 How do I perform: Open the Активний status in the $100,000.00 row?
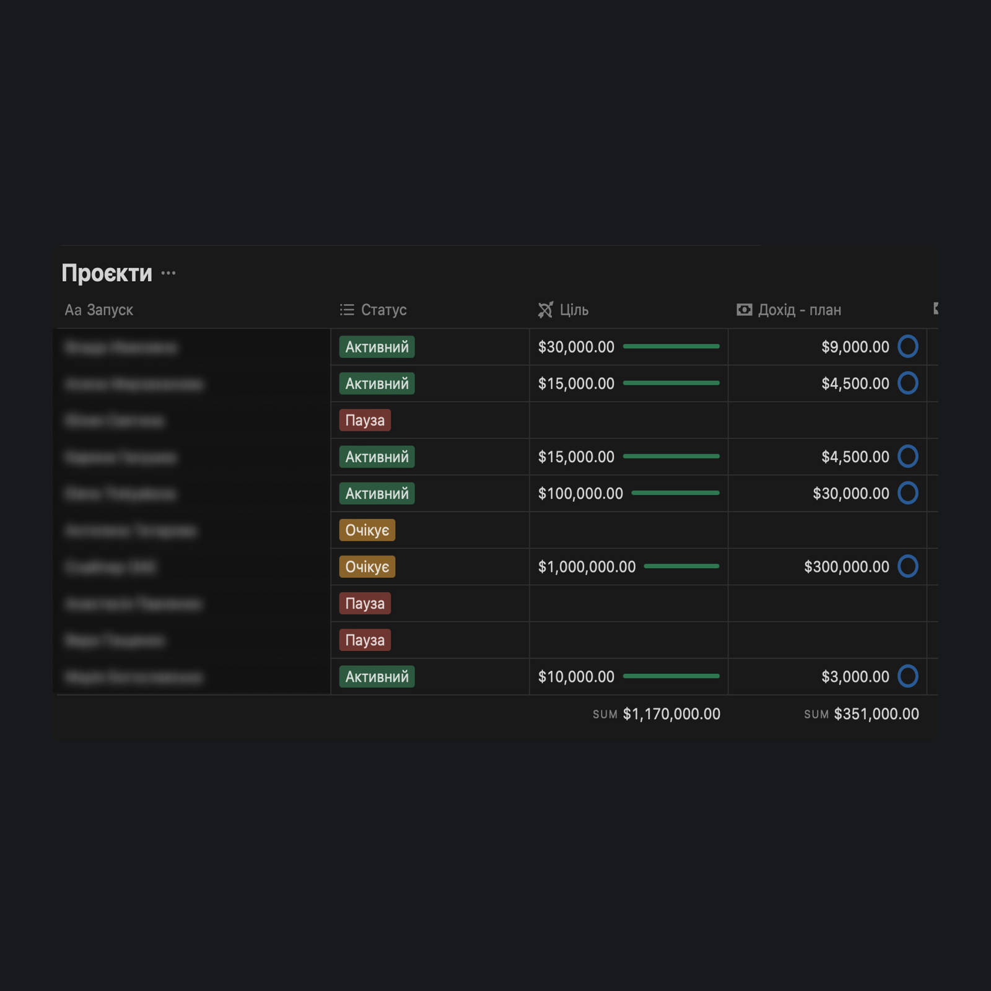377,494
